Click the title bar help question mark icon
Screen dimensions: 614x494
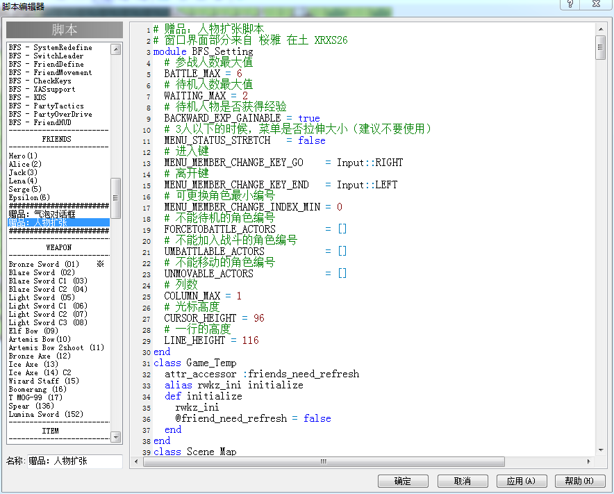(x=570, y=4)
